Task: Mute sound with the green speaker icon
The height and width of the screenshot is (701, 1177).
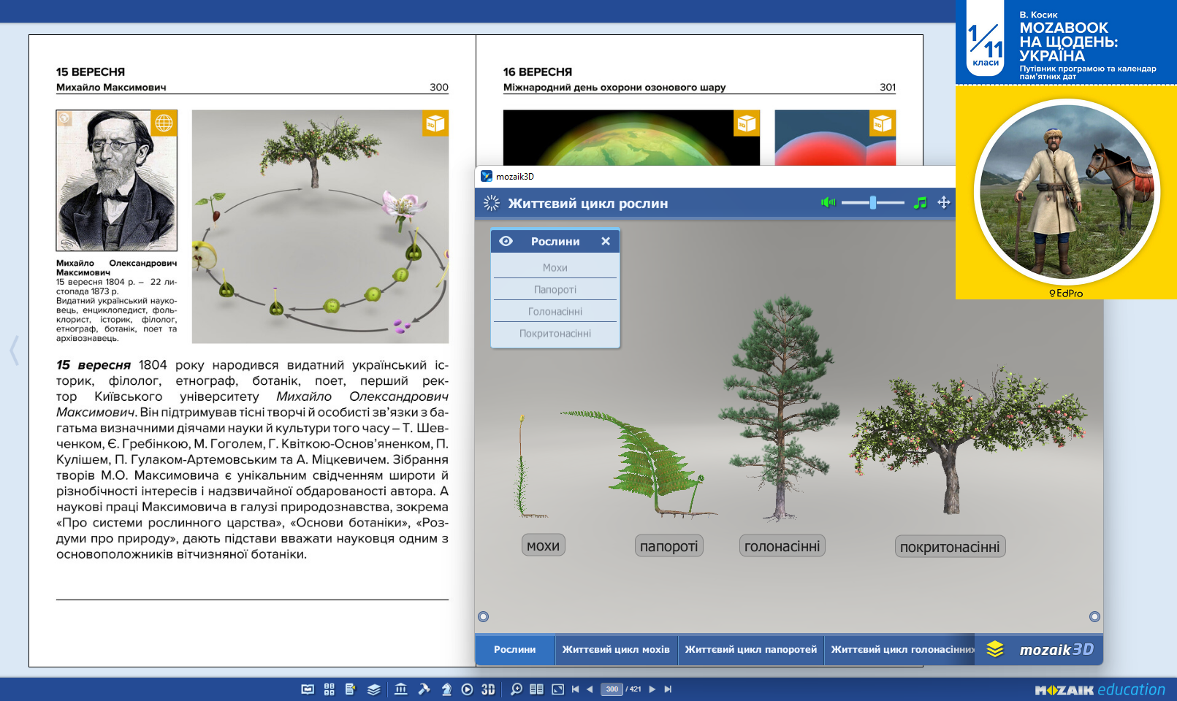Action: pyautogui.click(x=828, y=202)
